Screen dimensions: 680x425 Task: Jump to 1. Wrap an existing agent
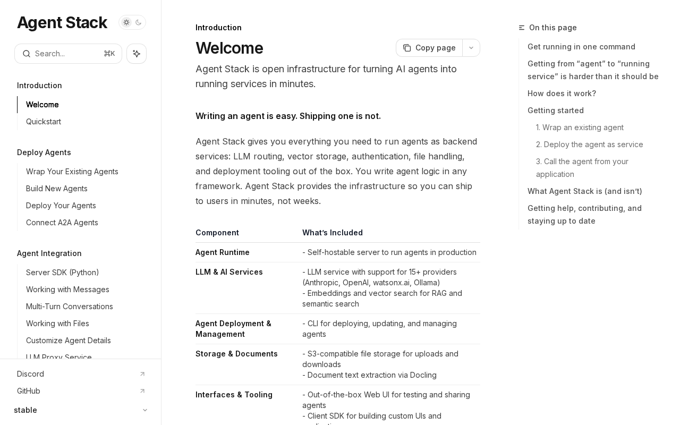coord(580,127)
